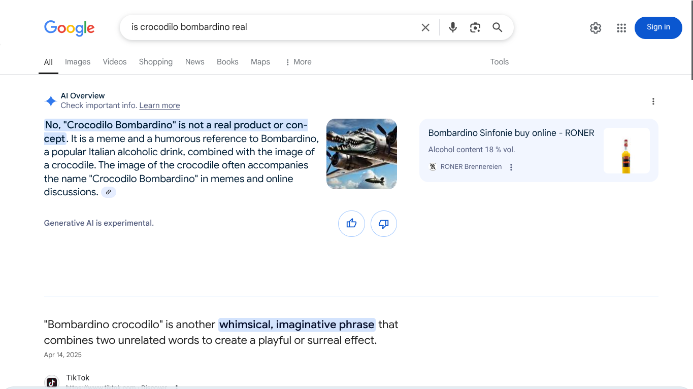
Task: Expand the More search filters menu
Action: [298, 62]
